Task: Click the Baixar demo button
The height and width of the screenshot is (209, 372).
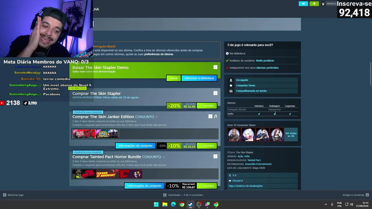Action: click(174, 78)
